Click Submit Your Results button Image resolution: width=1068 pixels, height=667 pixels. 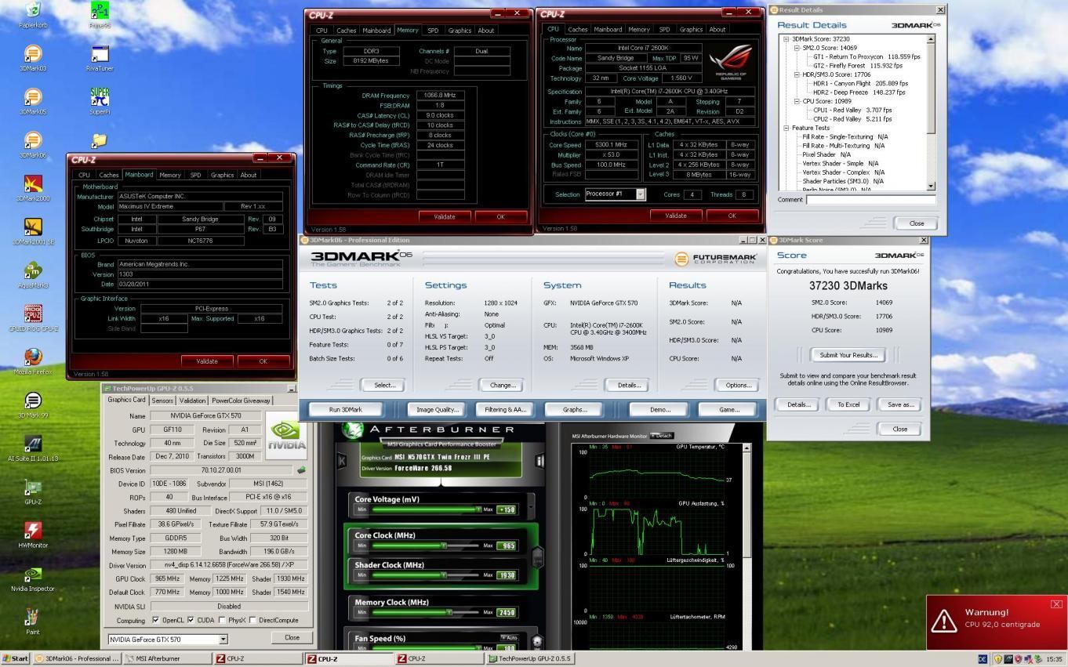[848, 355]
